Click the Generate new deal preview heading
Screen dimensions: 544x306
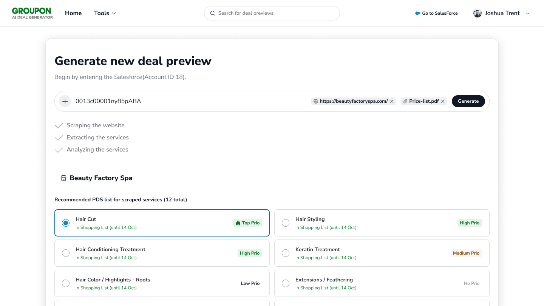(x=133, y=61)
